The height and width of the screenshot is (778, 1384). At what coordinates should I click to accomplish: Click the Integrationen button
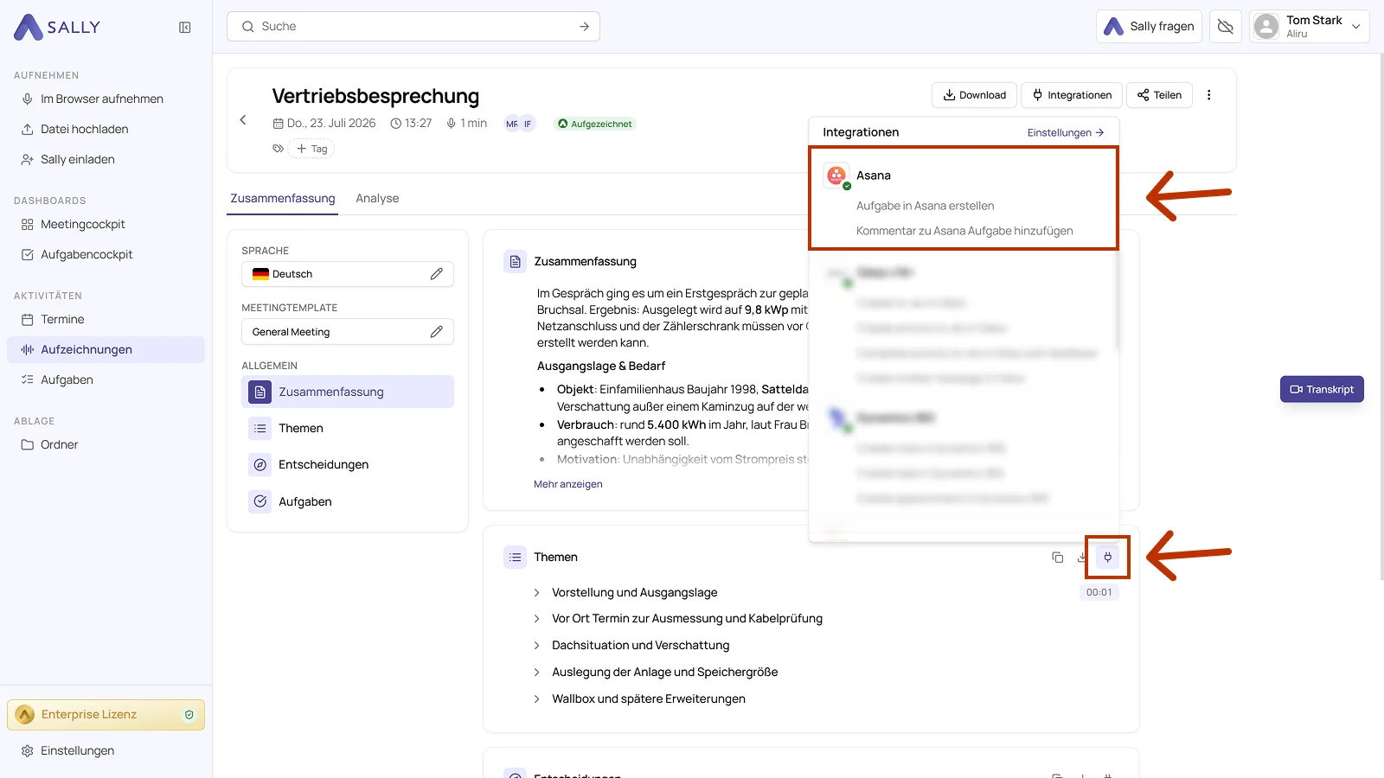pyautogui.click(x=1072, y=95)
